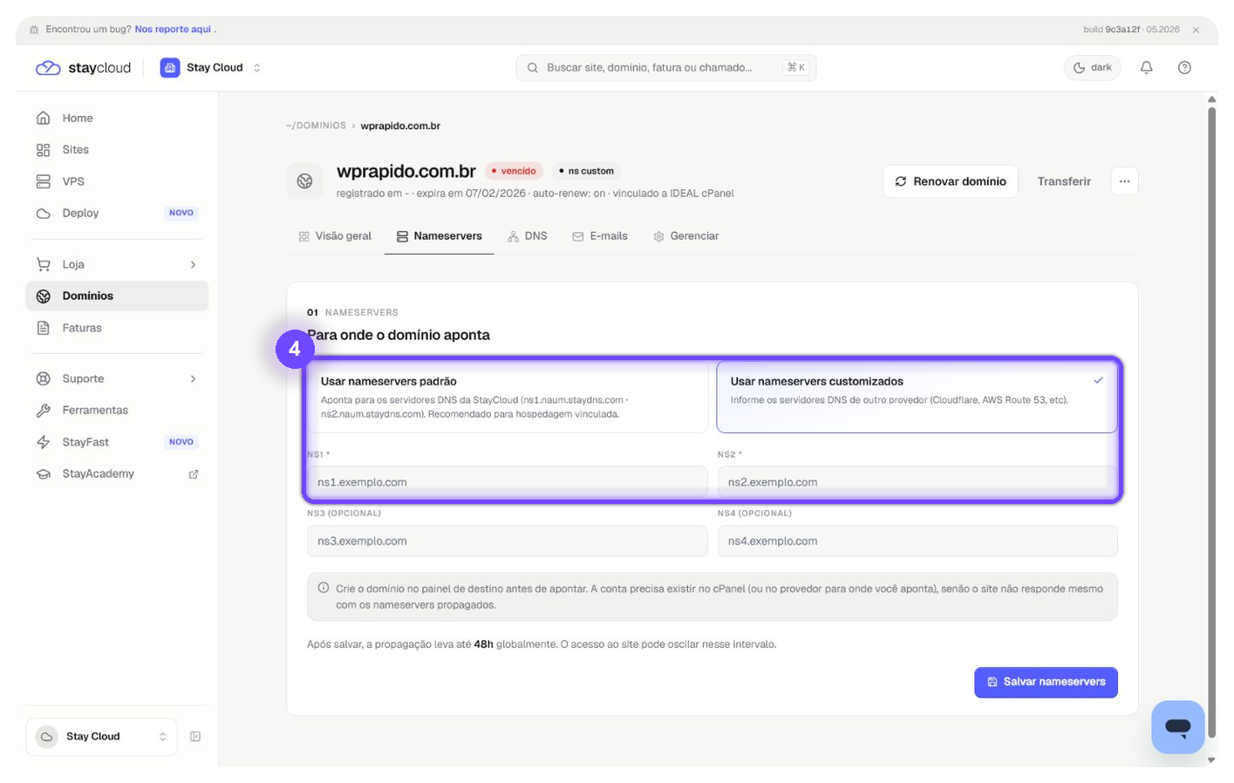Image resolution: width=1234 pixels, height=783 pixels.
Task: Open the Home sidebar item
Action: (x=117, y=118)
